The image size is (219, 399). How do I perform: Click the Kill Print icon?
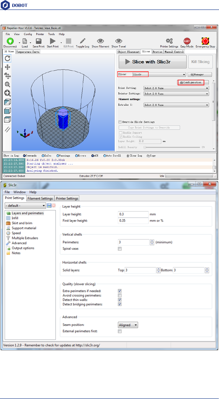69,41
